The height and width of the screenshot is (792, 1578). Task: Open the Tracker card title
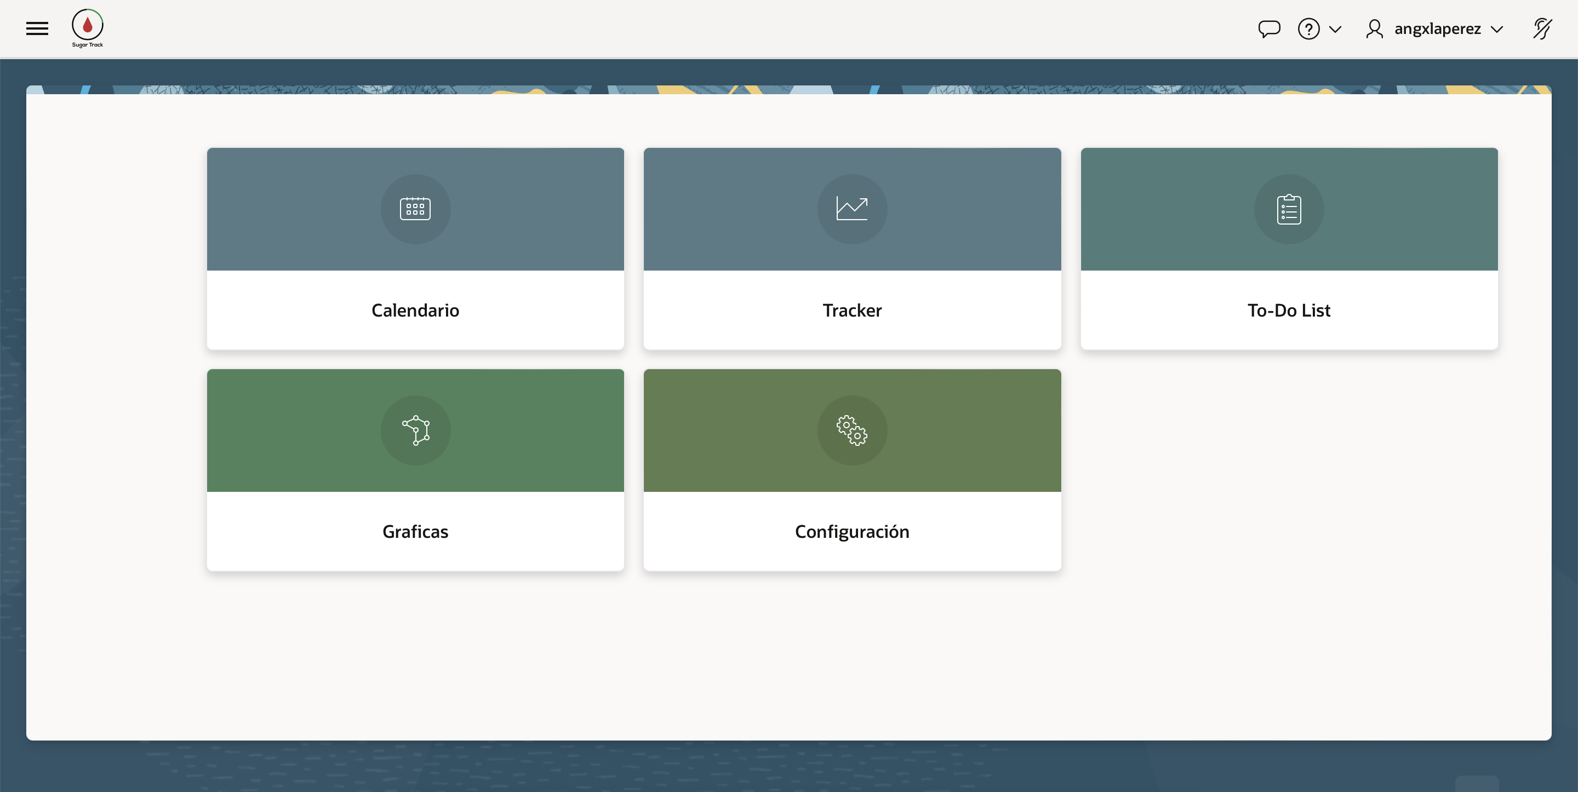pyautogui.click(x=851, y=311)
